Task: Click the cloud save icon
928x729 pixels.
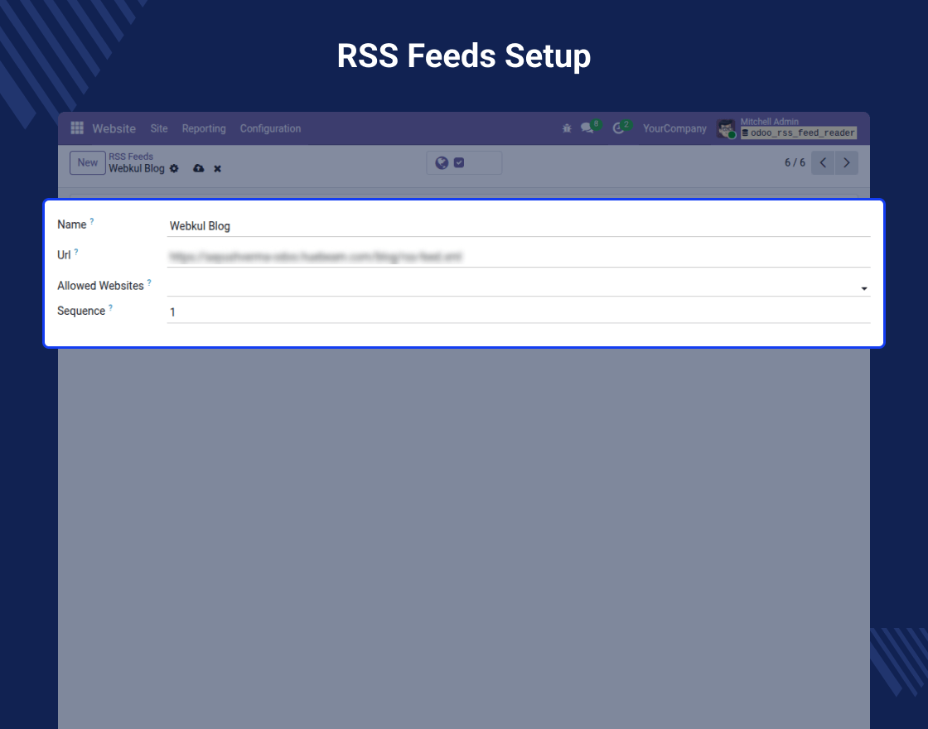Action: tap(198, 168)
